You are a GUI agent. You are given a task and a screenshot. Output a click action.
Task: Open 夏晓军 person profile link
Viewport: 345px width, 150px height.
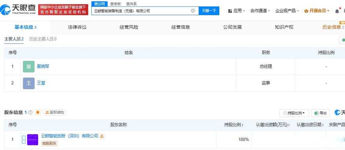(x=43, y=66)
